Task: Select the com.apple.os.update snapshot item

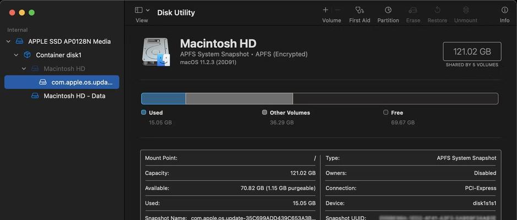Action: pyautogui.click(x=62, y=82)
